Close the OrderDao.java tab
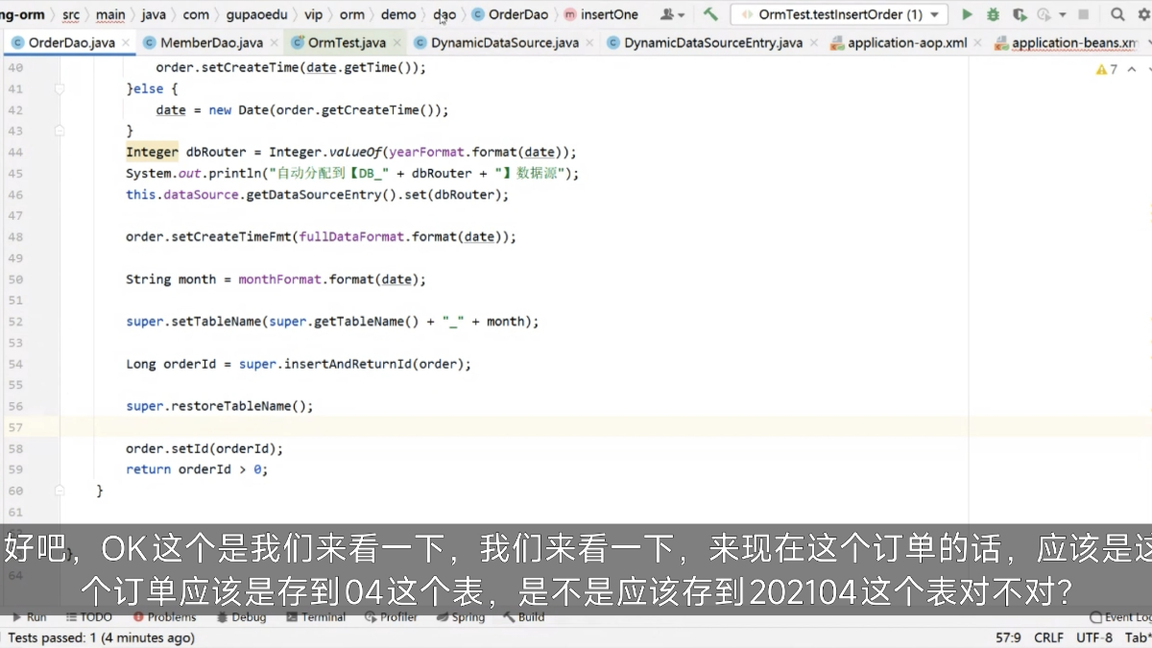 [127, 43]
